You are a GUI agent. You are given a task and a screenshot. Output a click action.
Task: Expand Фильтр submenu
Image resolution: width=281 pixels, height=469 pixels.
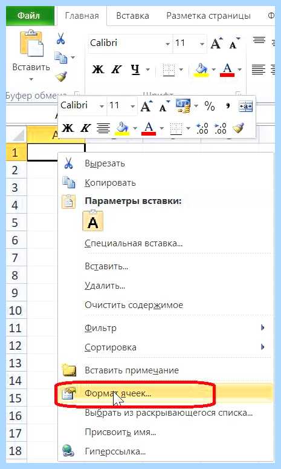pos(166,328)
